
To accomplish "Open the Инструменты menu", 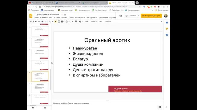I will 92,18.
